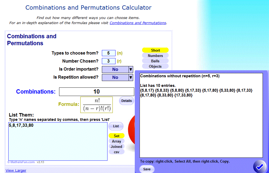Export the list as csv

[x=116, y=152]
